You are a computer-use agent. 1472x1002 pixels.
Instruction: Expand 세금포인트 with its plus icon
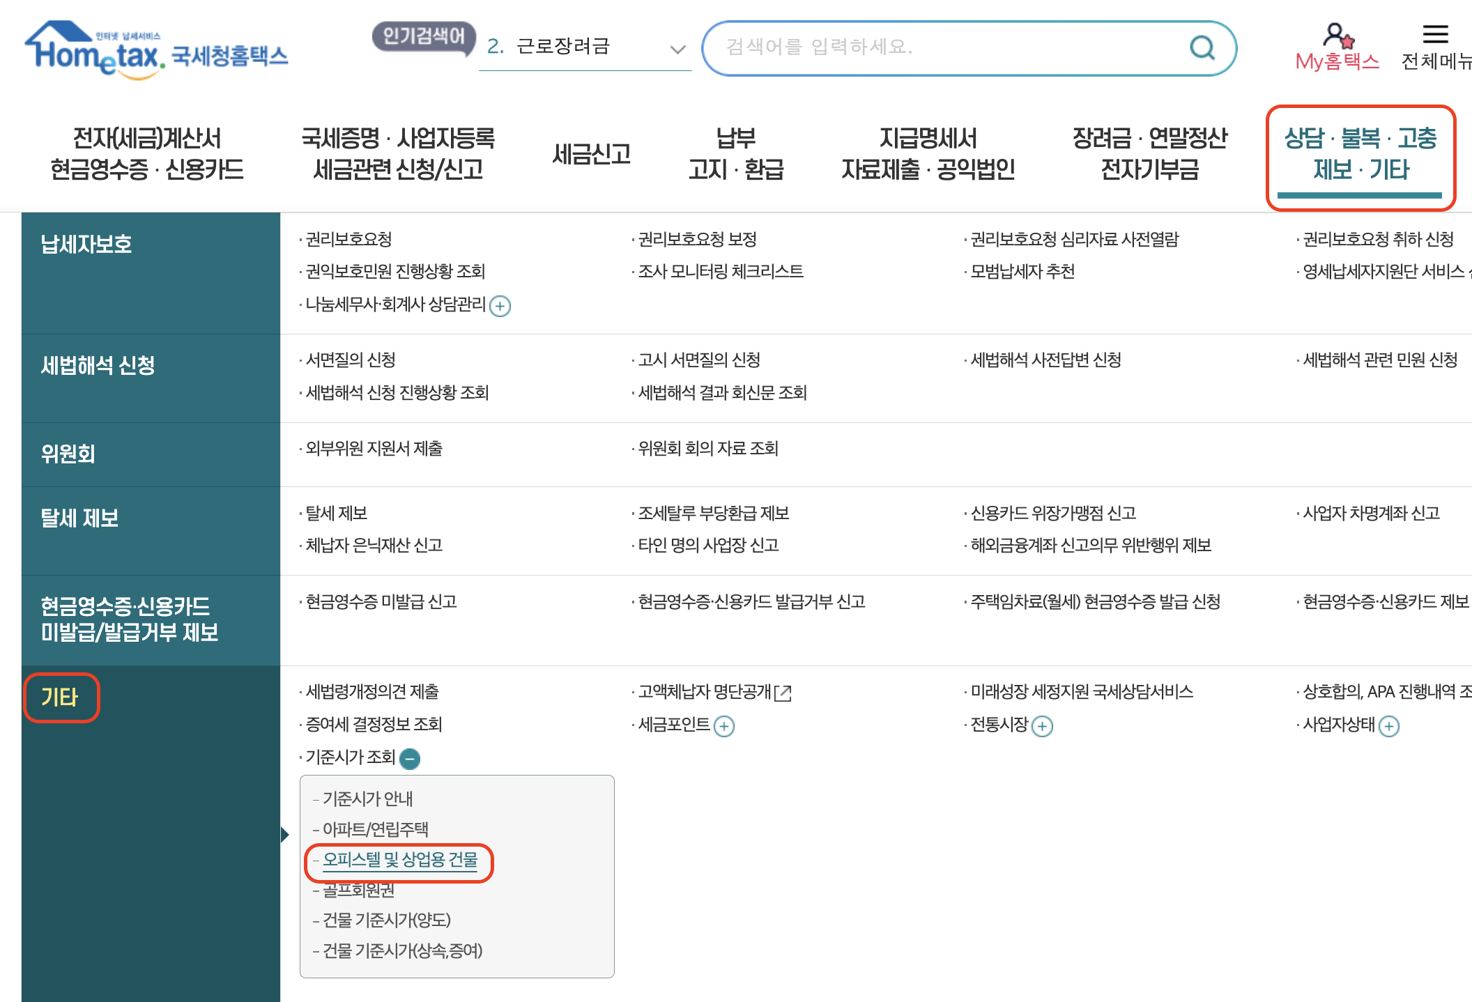click(x=725, y=726)
